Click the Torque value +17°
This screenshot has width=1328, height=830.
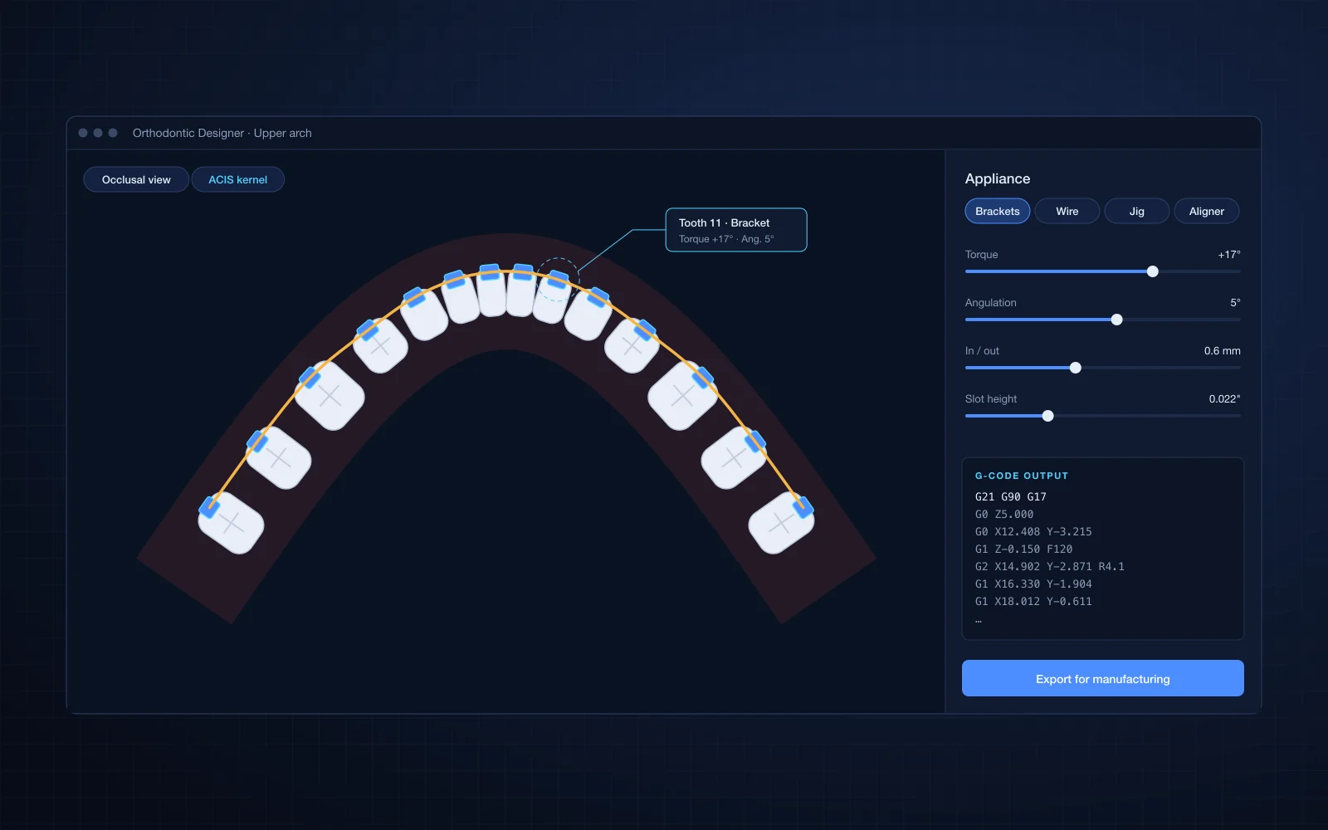pyautogui.click(x=1229, y=255)
